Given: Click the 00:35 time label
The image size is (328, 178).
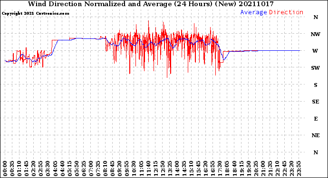Looking at the screenshot, I should tap(12, 169).
